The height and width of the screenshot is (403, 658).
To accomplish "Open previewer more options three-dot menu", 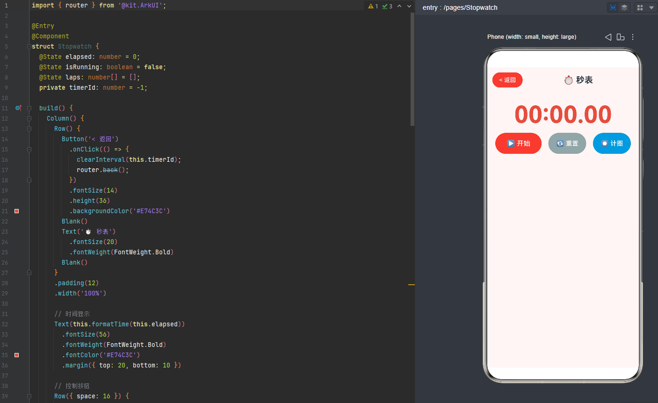I will (633, 37).
